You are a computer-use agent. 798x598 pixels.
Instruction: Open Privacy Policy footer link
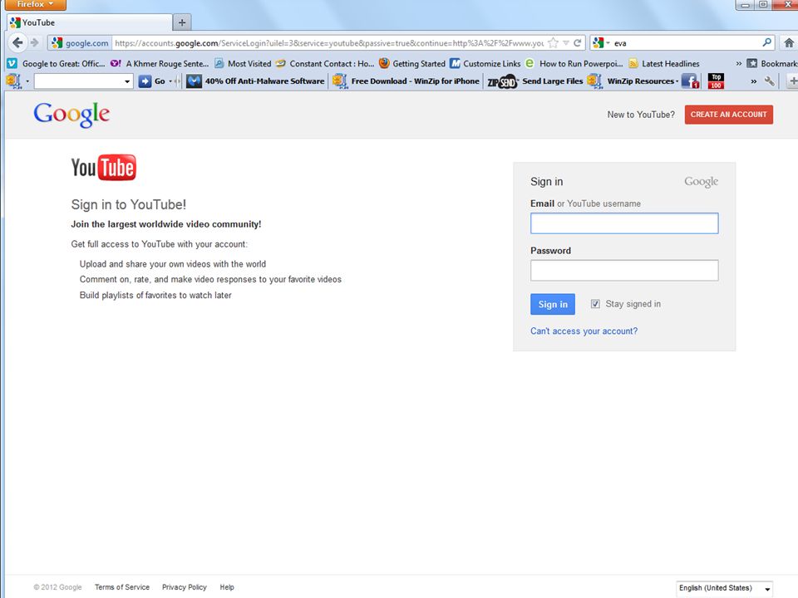[x=185, y=587]
